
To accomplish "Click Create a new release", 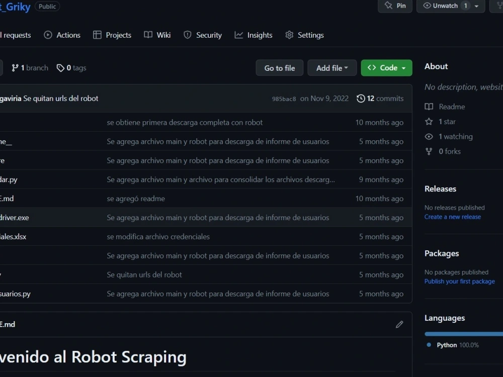I will tap(453, 217).
